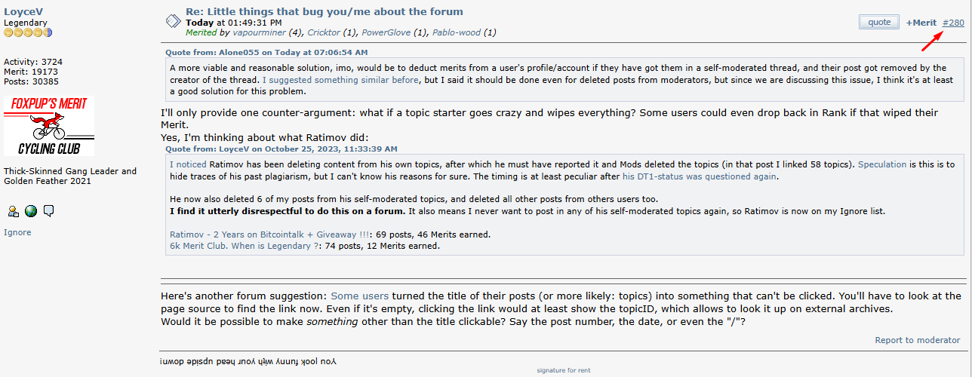Click the personal message speech bubble icon
972x377 pixels.
[49, 211]
